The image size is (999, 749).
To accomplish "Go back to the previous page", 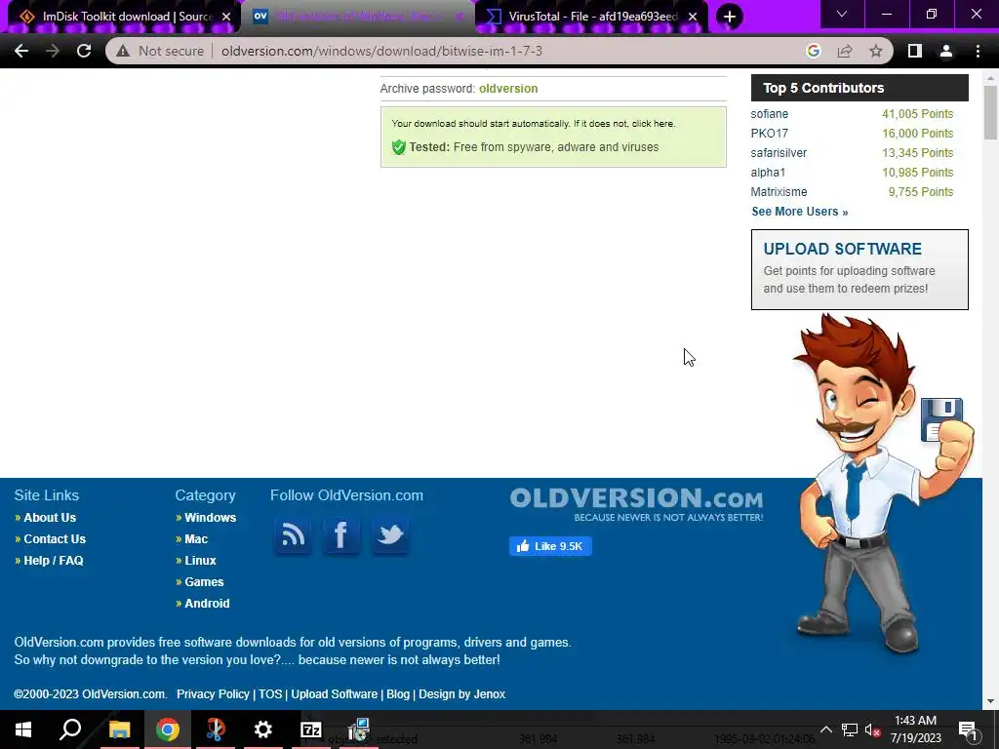I will point(21,51).
